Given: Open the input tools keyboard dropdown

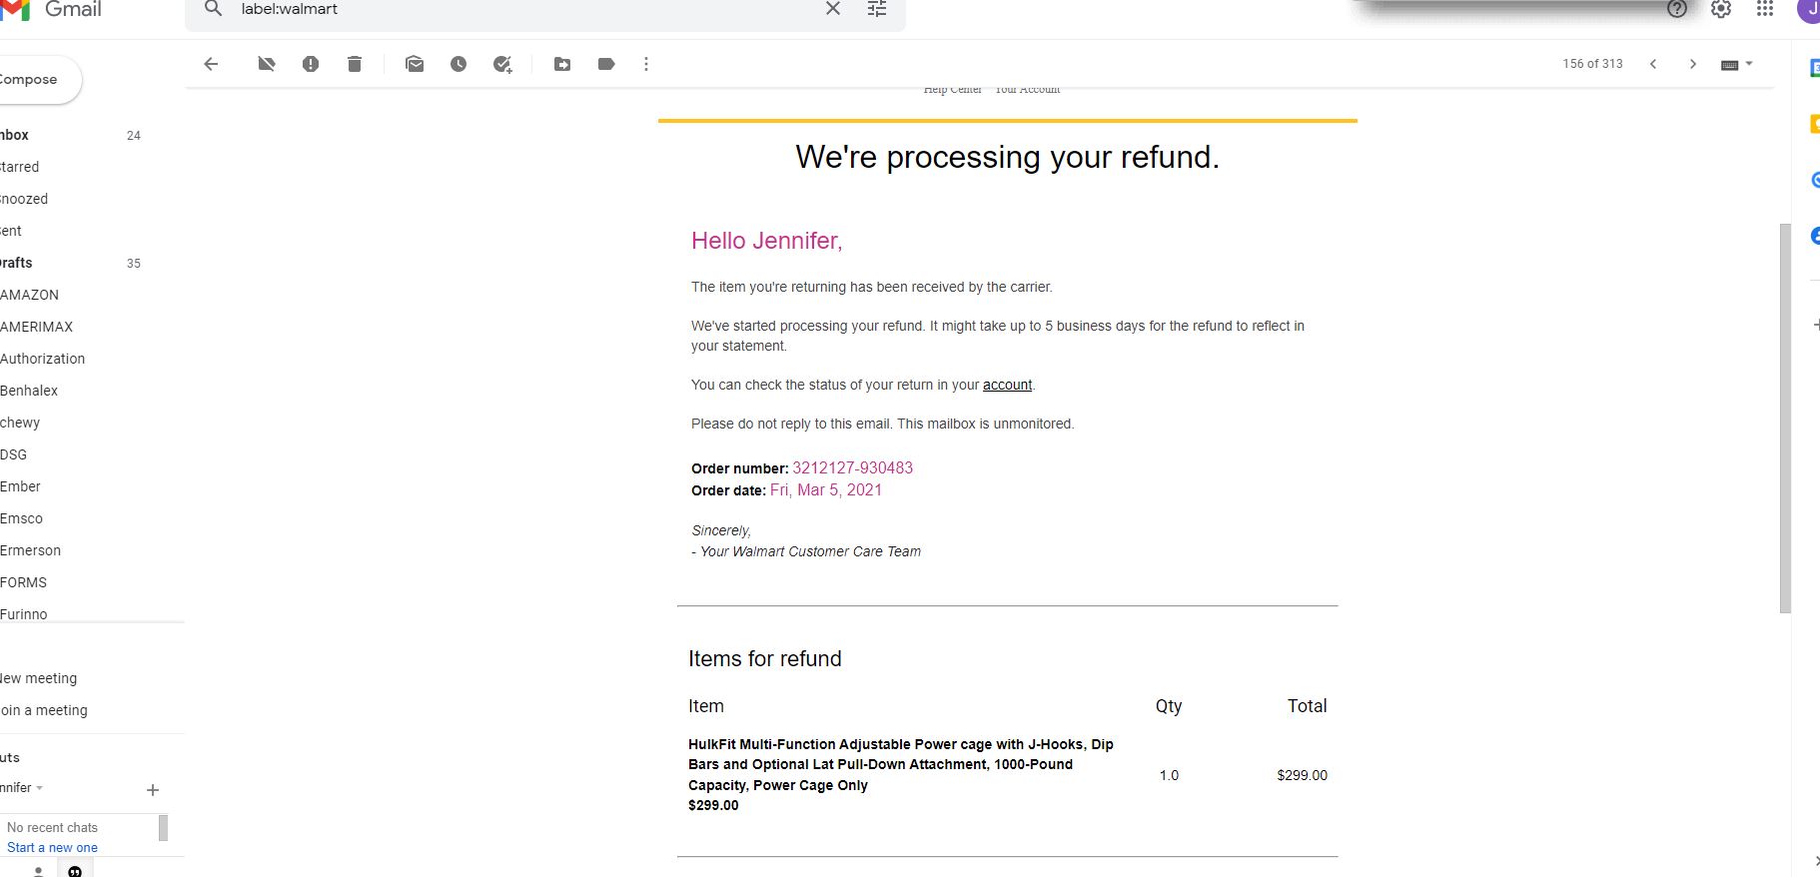Looking at the screenshot, I should pos(1737,64).
